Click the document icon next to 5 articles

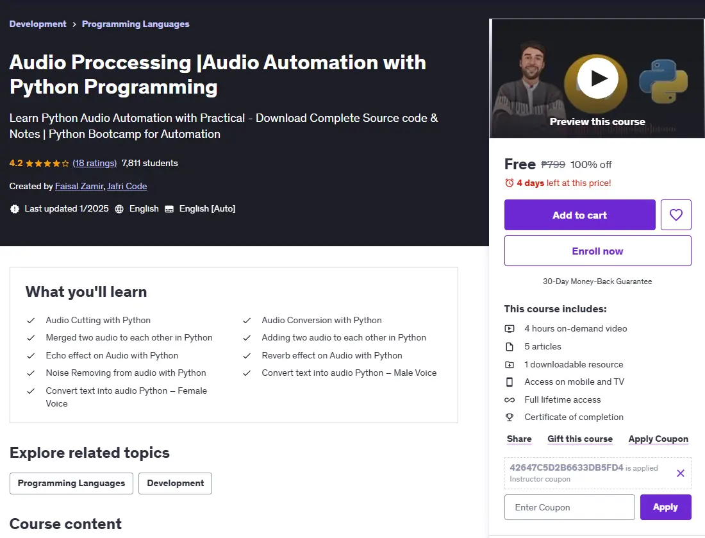click(510, 346)
